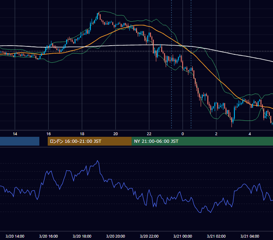This screenshot has height=240, width=273.
Task: Click the 3/20 22:00 date label
Action: (149, 236)
